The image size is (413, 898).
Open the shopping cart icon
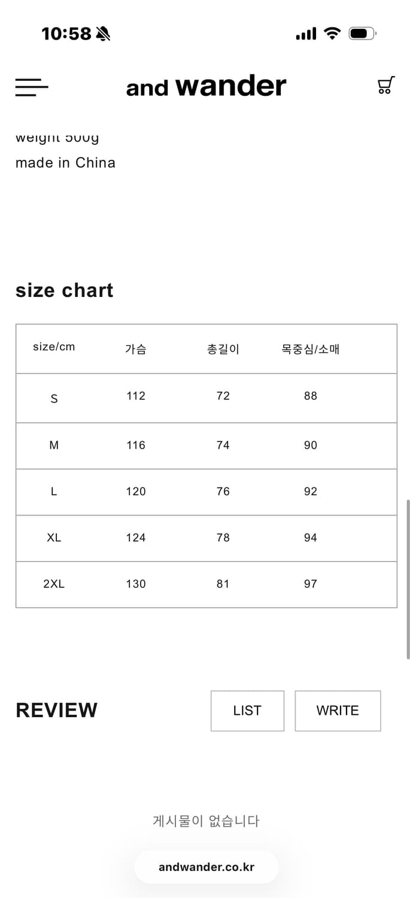(x=385, y=86)
